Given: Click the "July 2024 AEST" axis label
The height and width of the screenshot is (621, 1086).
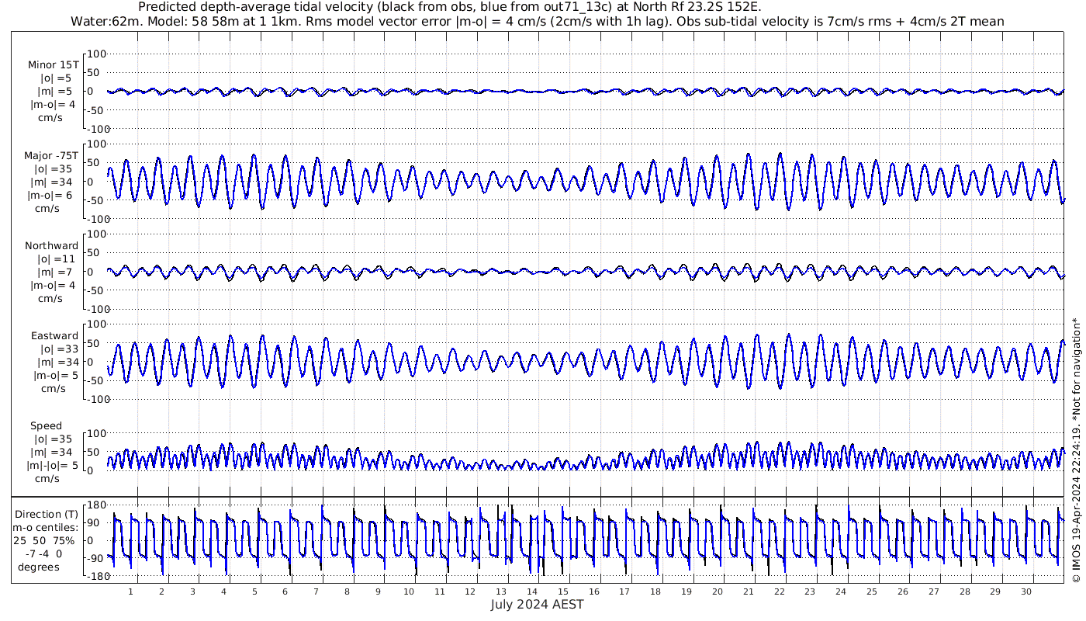Looking at the screenshot, I should pos(537,605).
